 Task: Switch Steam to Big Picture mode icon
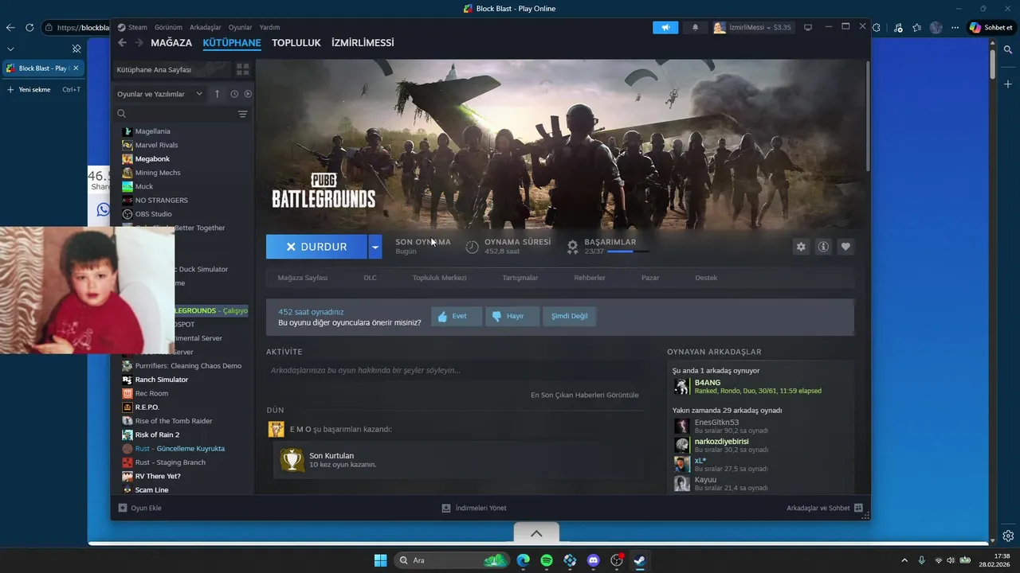tap(807, 27)
